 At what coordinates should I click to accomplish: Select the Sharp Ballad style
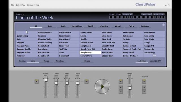tap(90, 33)
